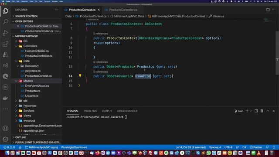The image size is (279, 157).
Task: Show errors and warnings count
Action: (x=9, y=147)
